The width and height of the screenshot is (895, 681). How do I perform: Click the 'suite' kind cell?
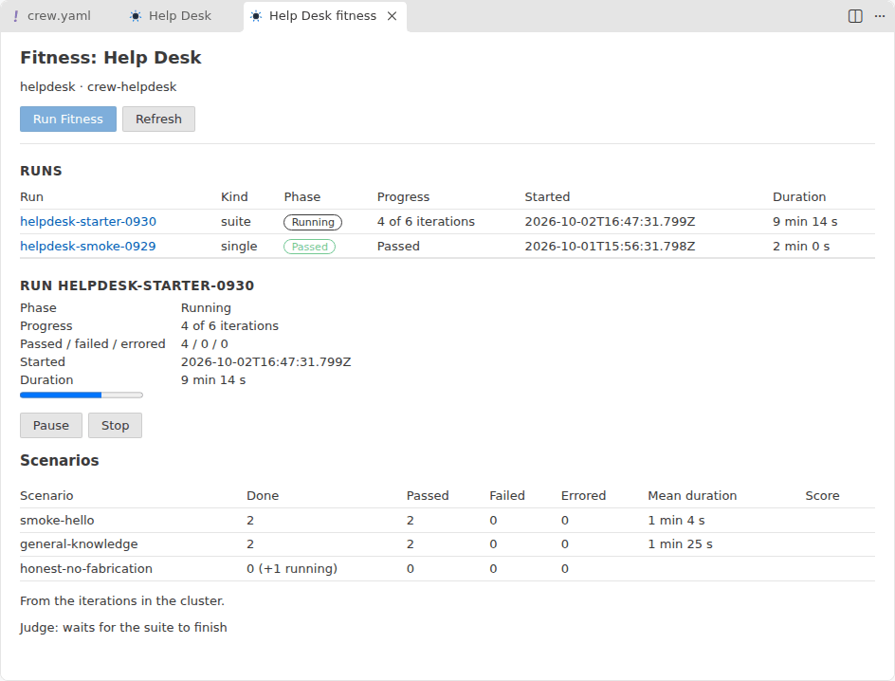(236, 222)
